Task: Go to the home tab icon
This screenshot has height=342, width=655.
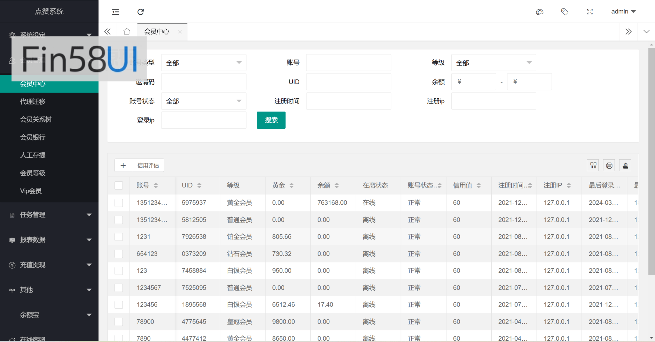Action: pos(127,31)
